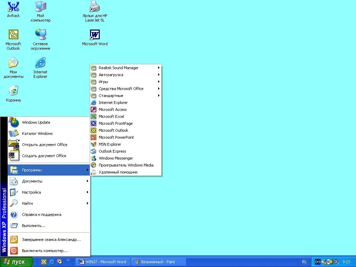This screenshot has width=356, height=267.
Task: Click the Outlook quick launch icon in the taskbar
Action: tap(44, 262)
